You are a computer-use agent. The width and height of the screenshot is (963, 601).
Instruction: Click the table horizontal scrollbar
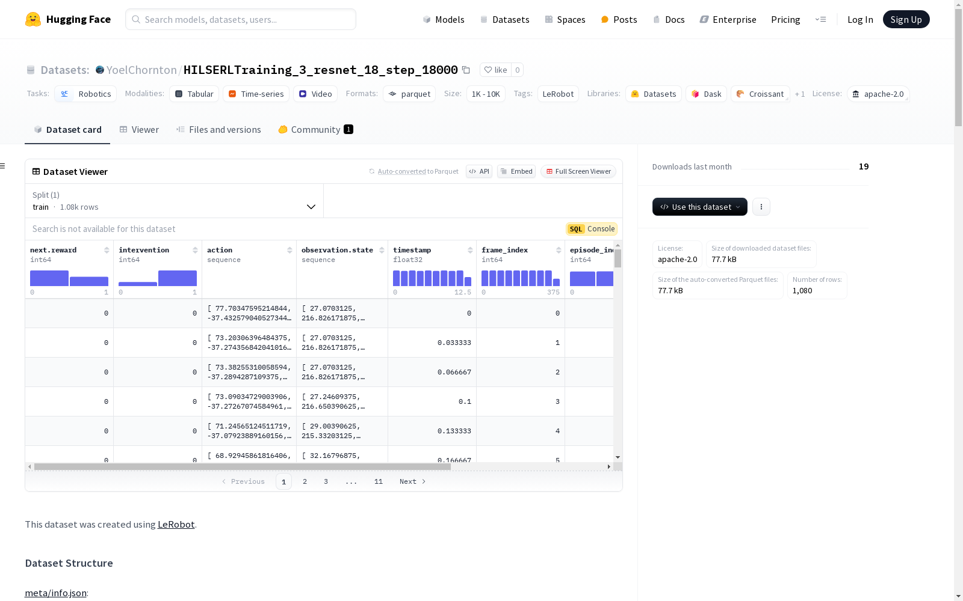[x=243, y=466]
